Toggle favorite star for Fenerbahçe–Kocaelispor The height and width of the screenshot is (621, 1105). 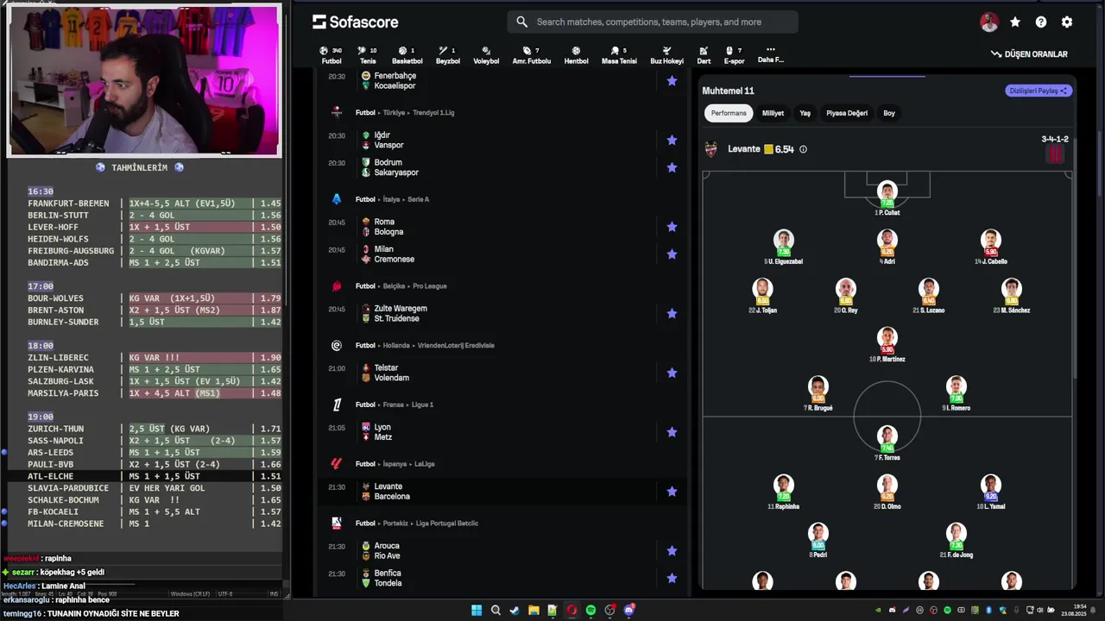[x=672, y=81]
